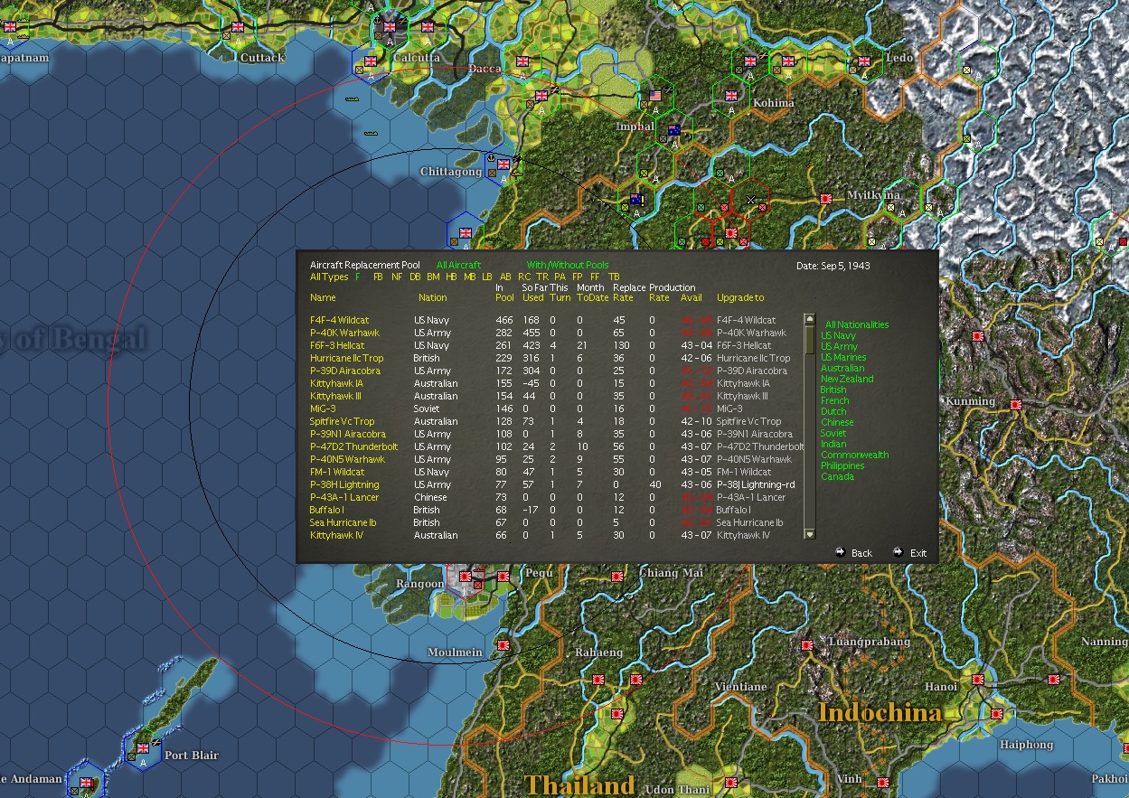Image resolution: width=1129 pixels, height=798 pixels.
Task: Sort the list by Name column
Action: coord(323,297)
